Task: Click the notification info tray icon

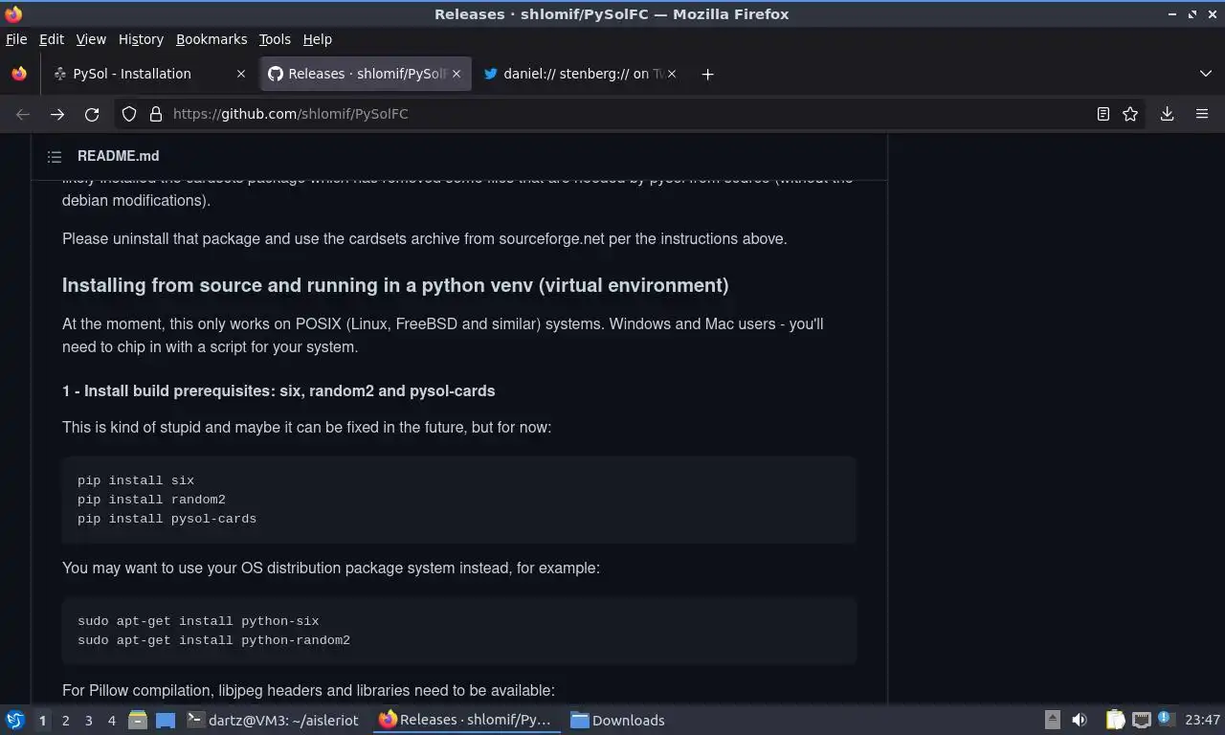Action: [1166, 718]
